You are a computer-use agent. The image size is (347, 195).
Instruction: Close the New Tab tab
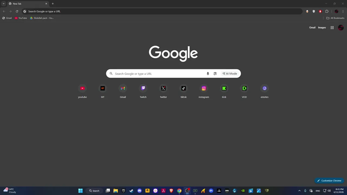[x=46, y=4]
